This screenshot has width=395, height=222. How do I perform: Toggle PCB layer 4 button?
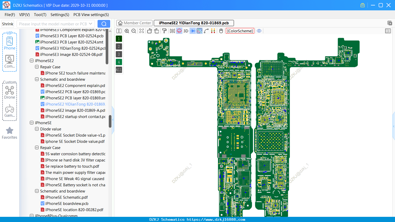click(x=119, y=62)
